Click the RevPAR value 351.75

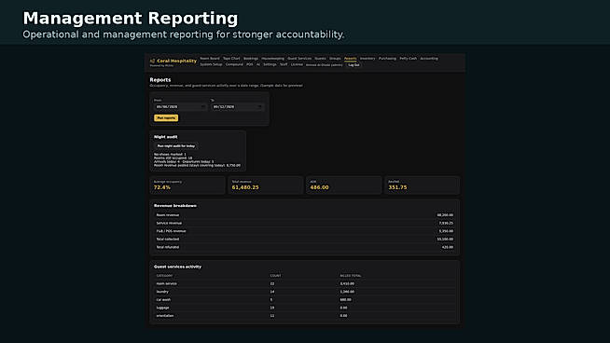[397, 187]
